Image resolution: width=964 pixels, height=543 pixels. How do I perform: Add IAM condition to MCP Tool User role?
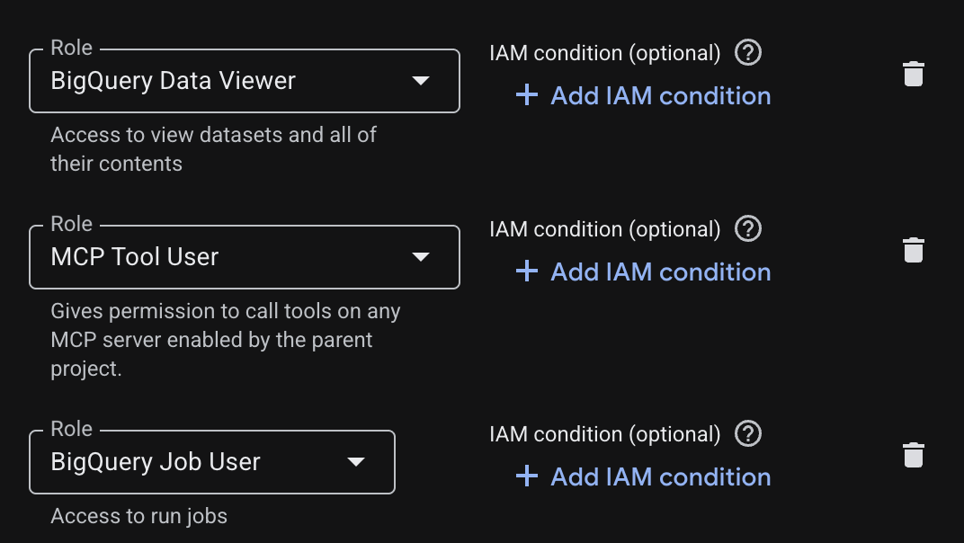pyautogui.click(x=643, y=271)
